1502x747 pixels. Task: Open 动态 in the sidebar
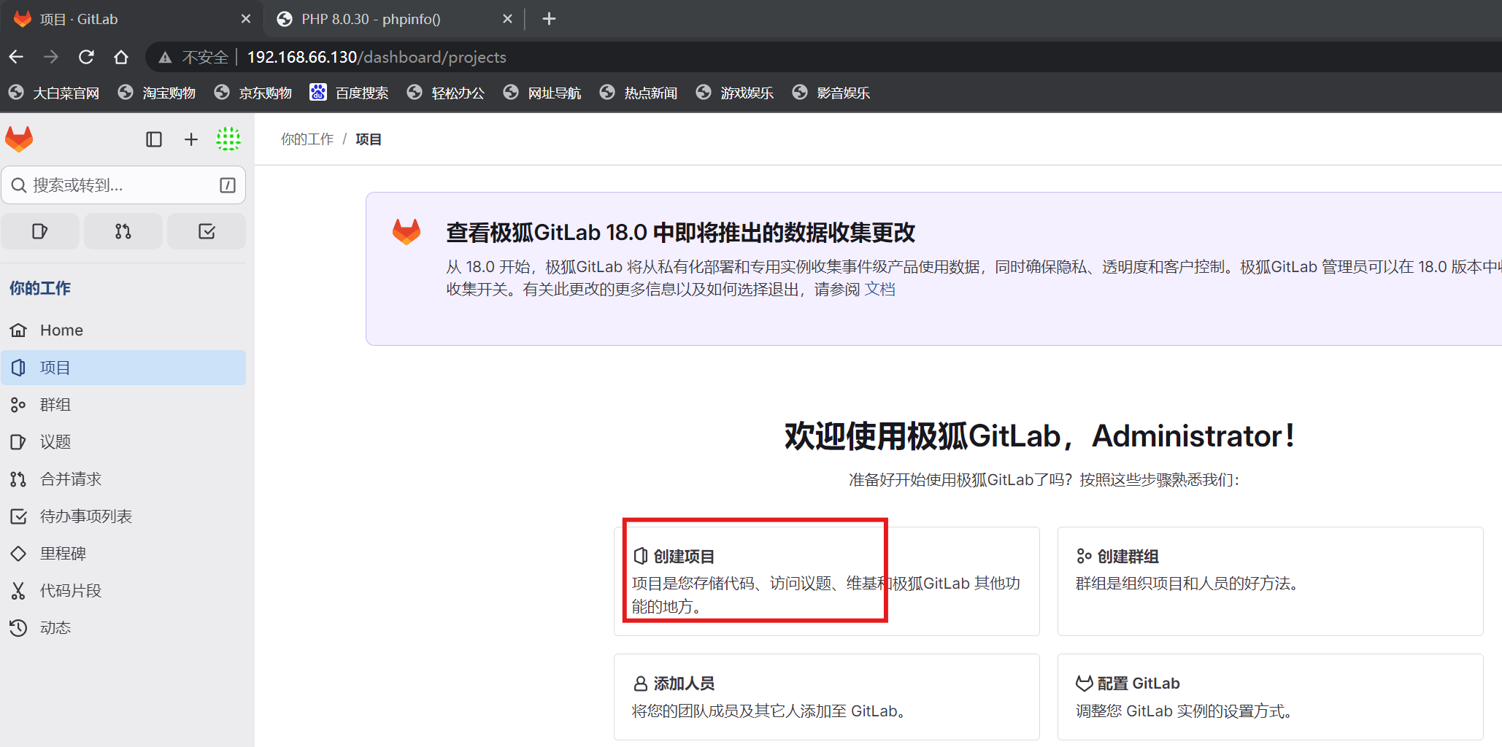tap(123, 628)
